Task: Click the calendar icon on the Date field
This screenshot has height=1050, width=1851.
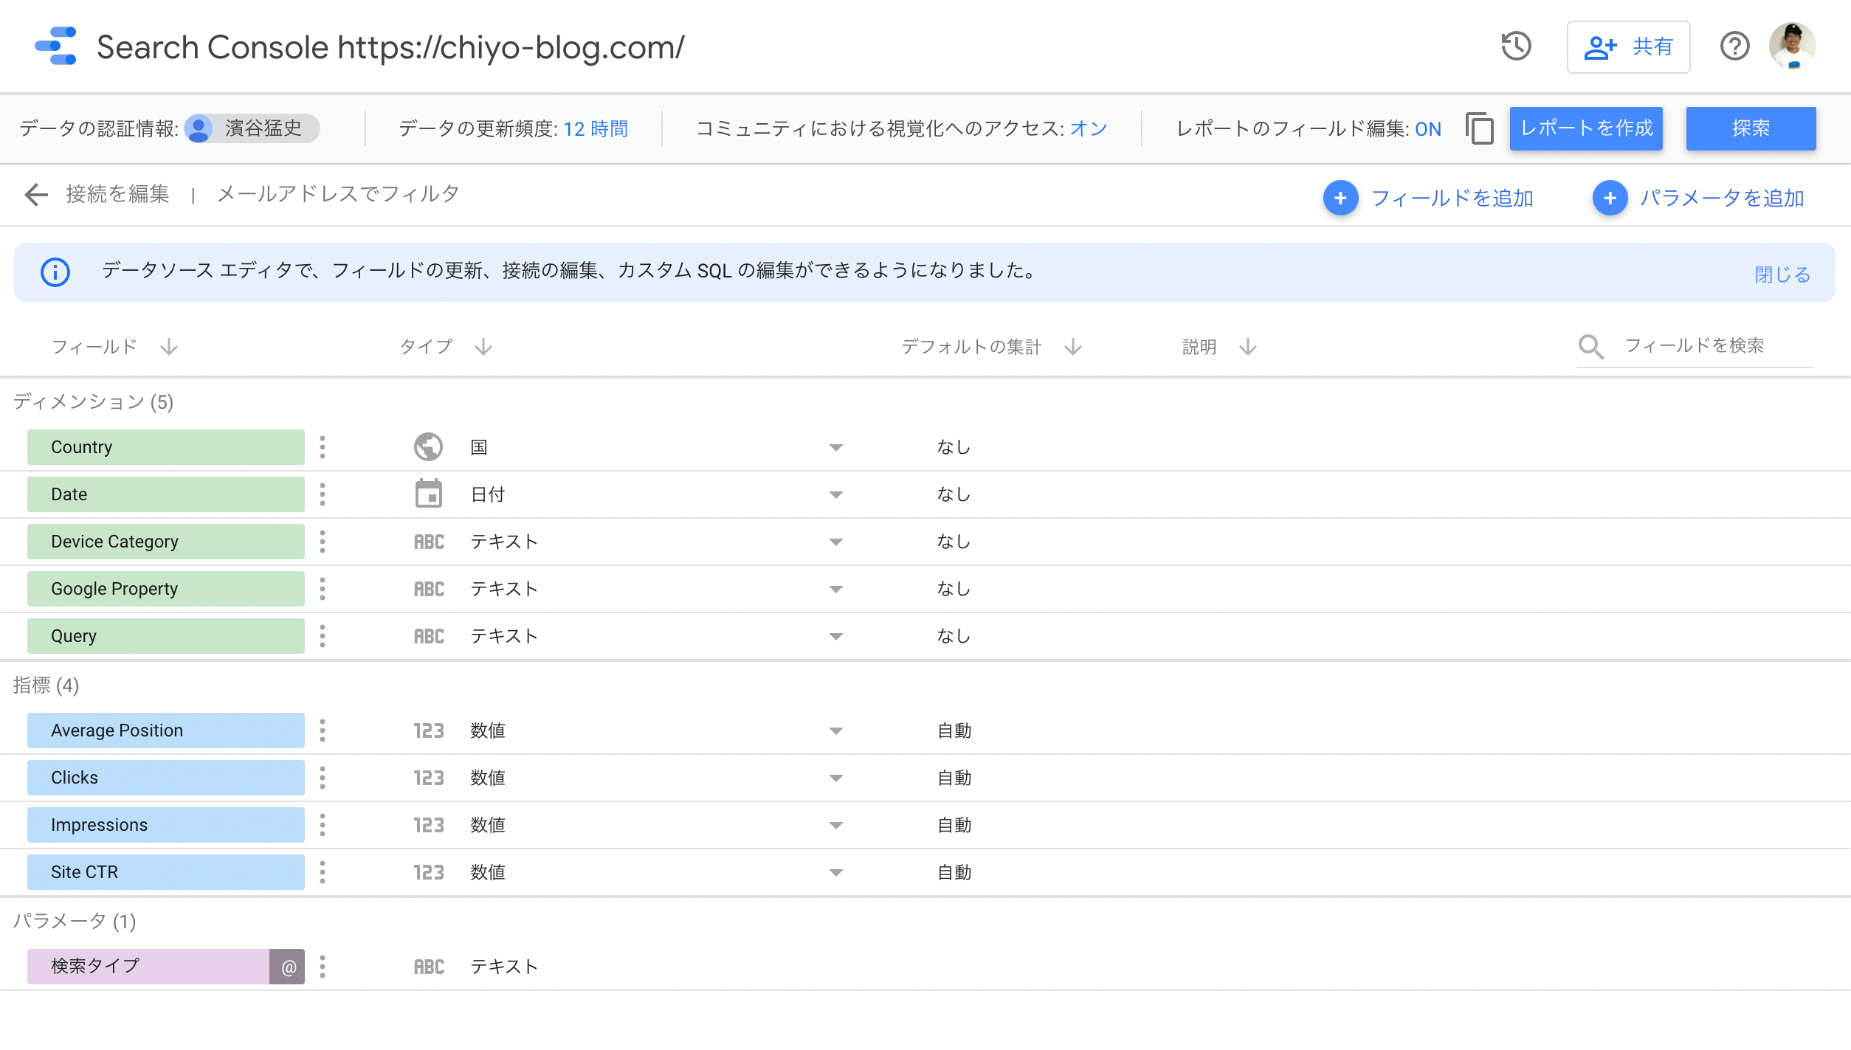Action: point(428,494)
